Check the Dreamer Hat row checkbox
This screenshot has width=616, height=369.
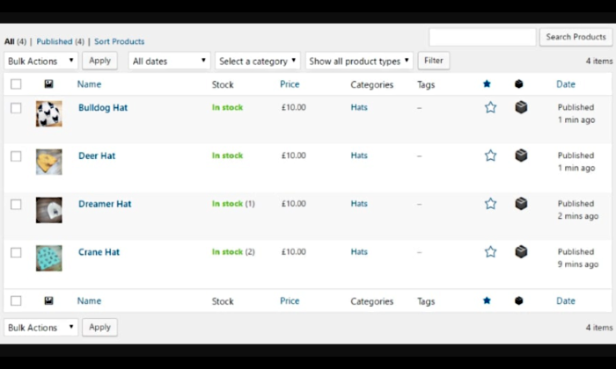click(x=16, y=205)
